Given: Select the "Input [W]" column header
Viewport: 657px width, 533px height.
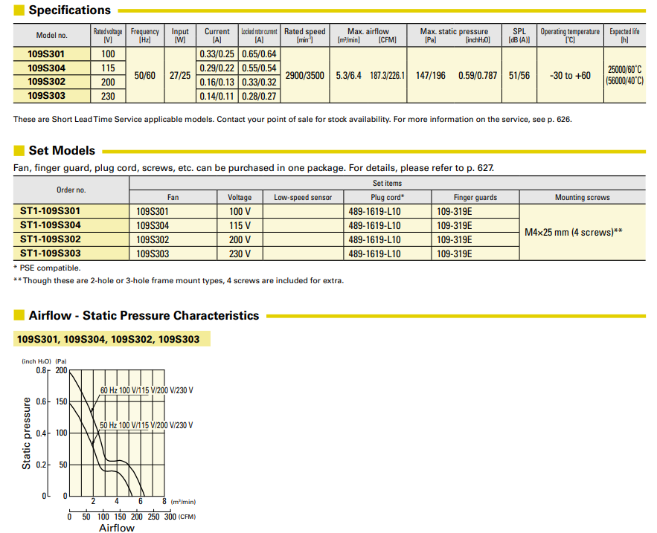Looking at the screenshot, I should (x=180, y=36).
